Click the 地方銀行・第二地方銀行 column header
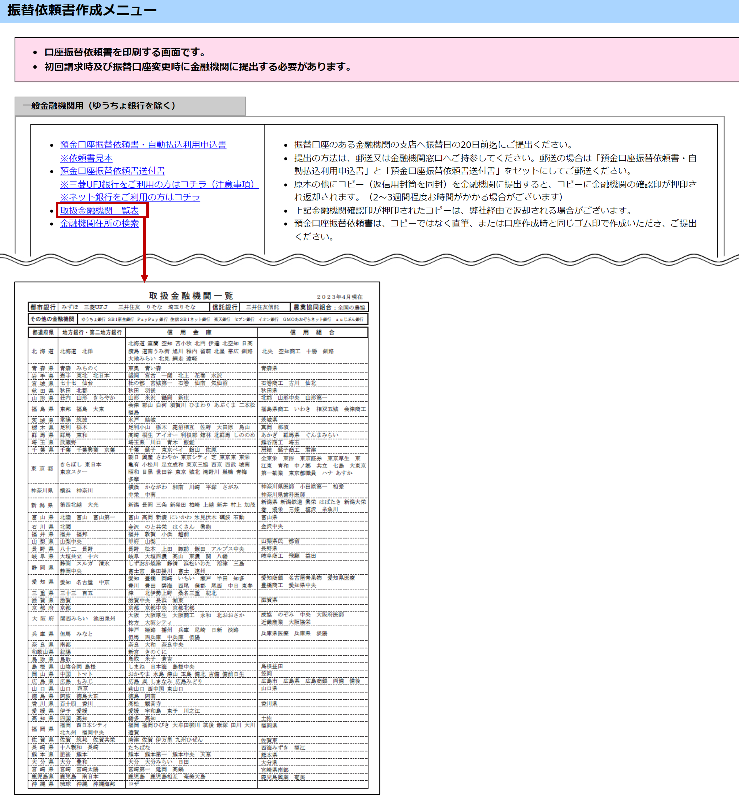This screenshot has height=795, width=739. coord(92,332)
